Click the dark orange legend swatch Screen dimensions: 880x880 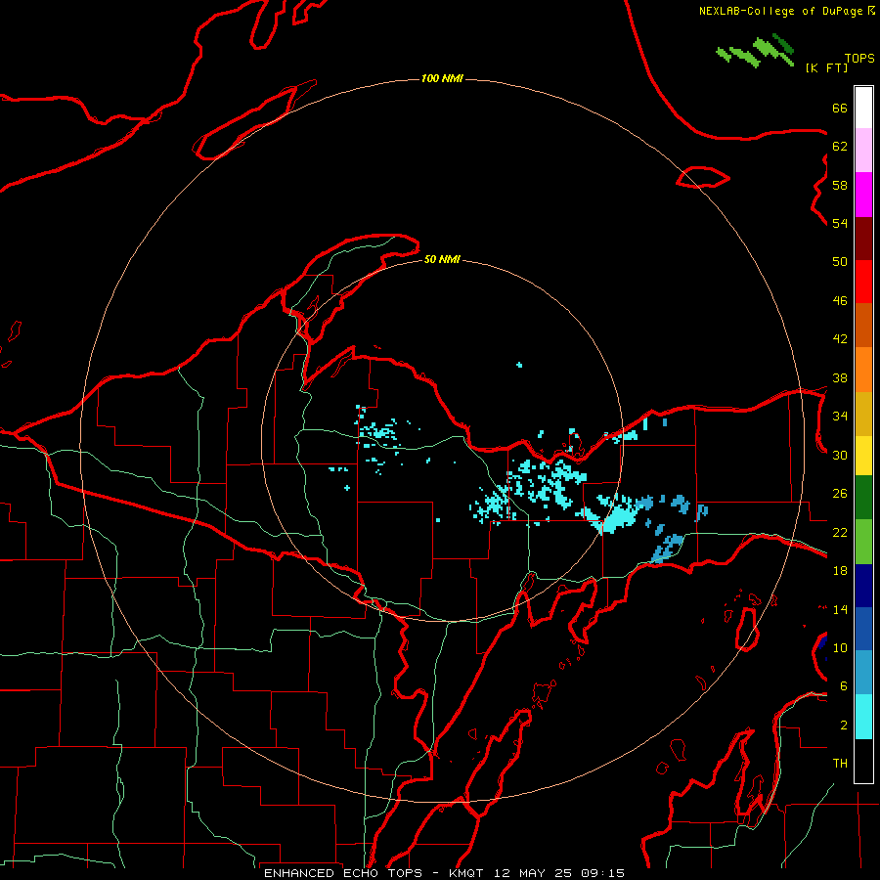point(863,326)
